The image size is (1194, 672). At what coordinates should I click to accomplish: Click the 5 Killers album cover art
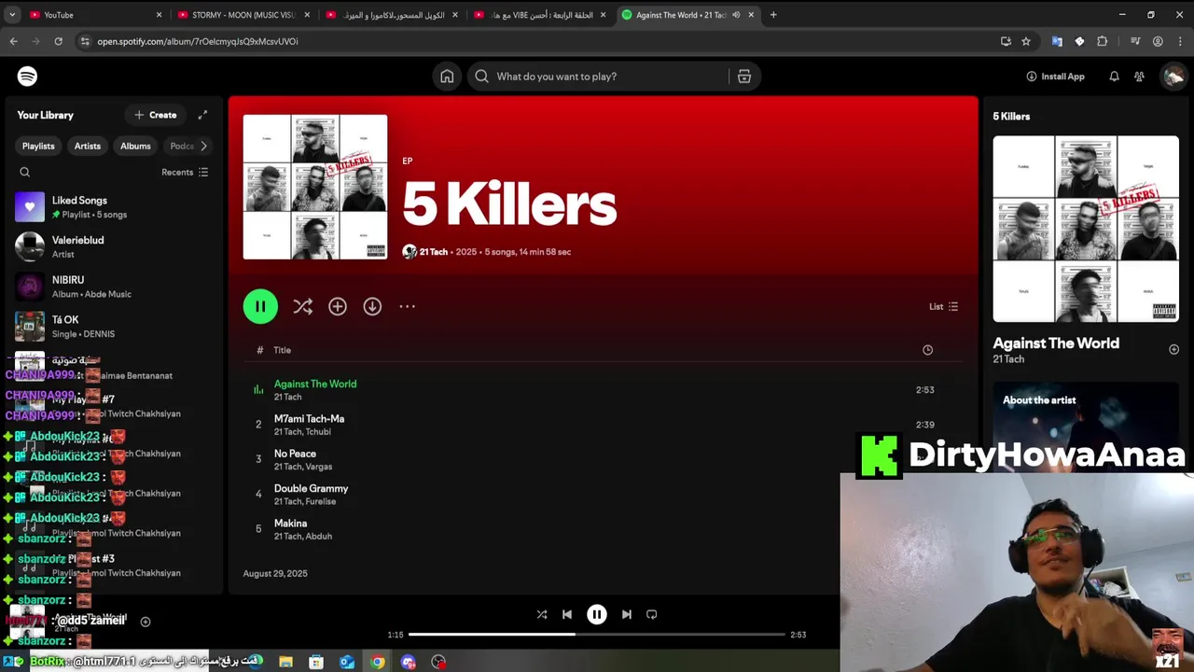click(x=315, y=187)
